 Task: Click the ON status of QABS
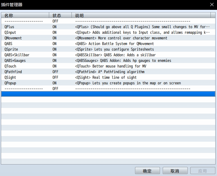click(x=54, y=44)
